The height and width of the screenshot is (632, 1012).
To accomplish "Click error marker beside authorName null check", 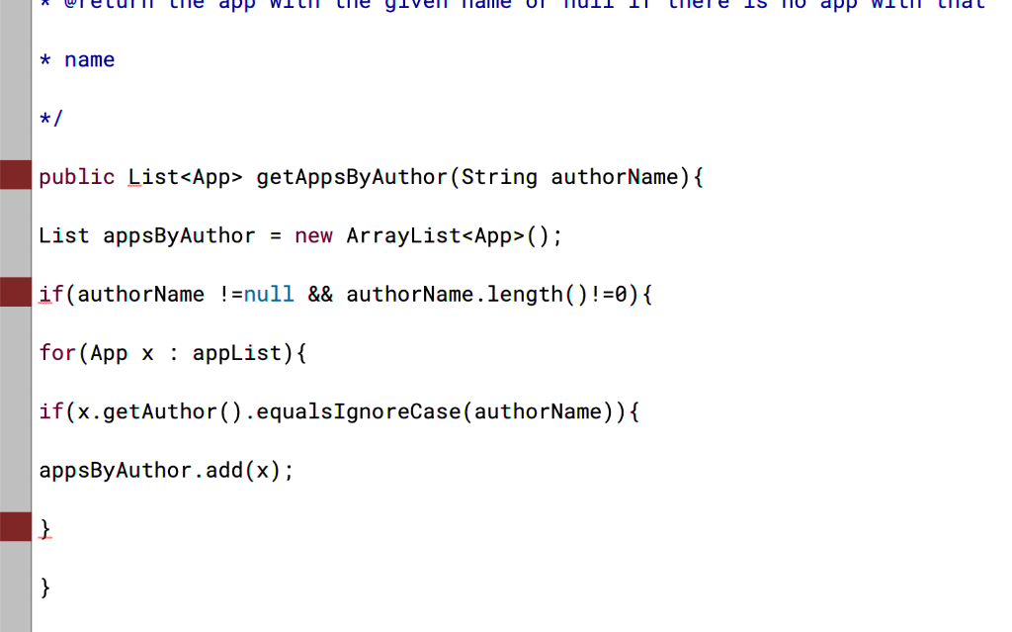I will tap(16, 292).
